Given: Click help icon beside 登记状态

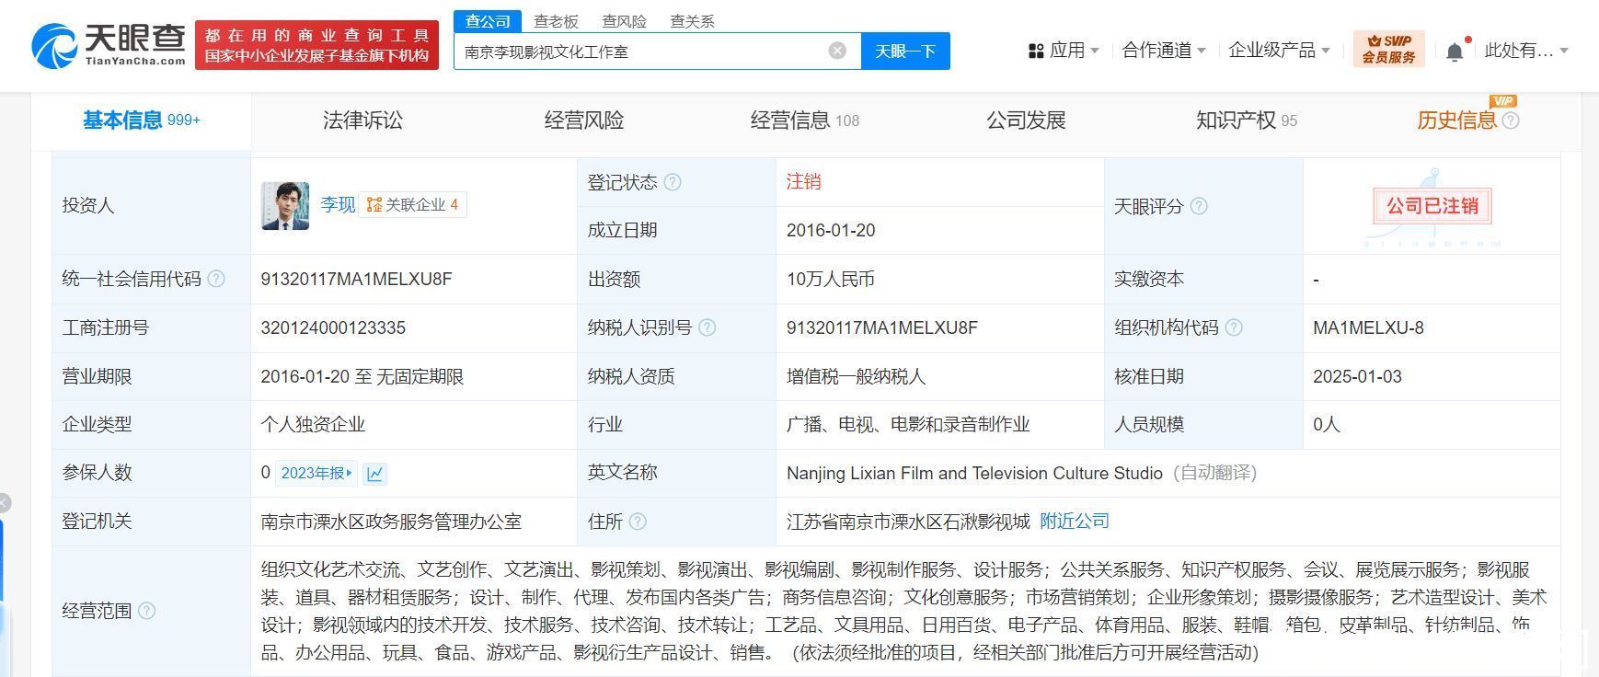Looking at the screenshot, I should coord(673,182).
